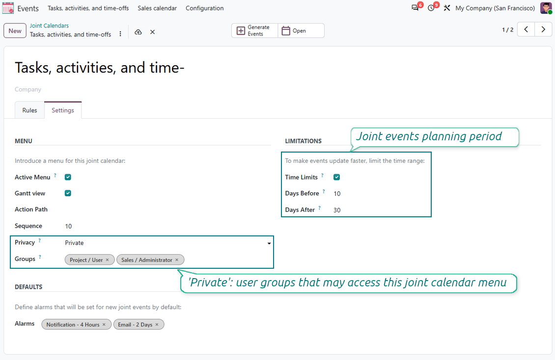Show help tooltip for Active Menu
This screenshot has width=555, height=360.
55,175
